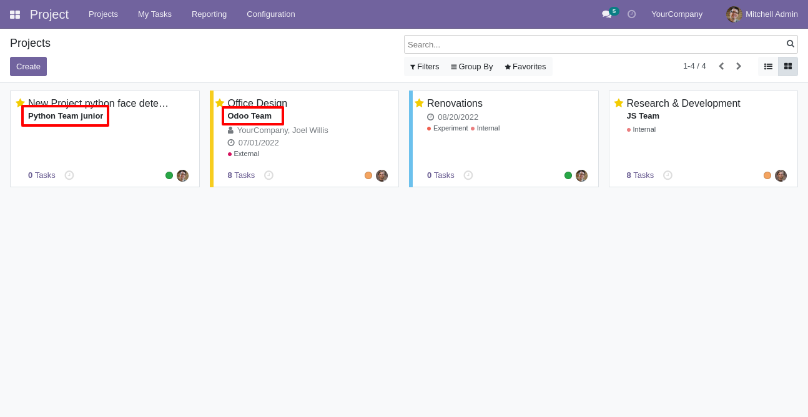Image resolution: width=808 pixels, height=417 pixels.
Task: Click user avatar on Office Design card
Action: (382, 175)
